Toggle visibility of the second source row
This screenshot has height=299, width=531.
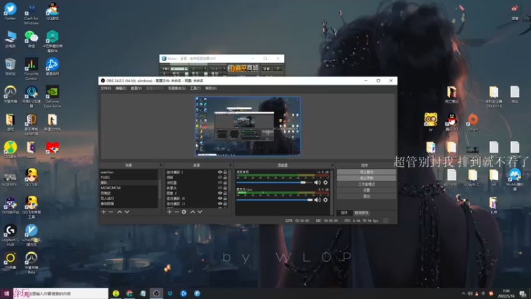tap(220, 177)
